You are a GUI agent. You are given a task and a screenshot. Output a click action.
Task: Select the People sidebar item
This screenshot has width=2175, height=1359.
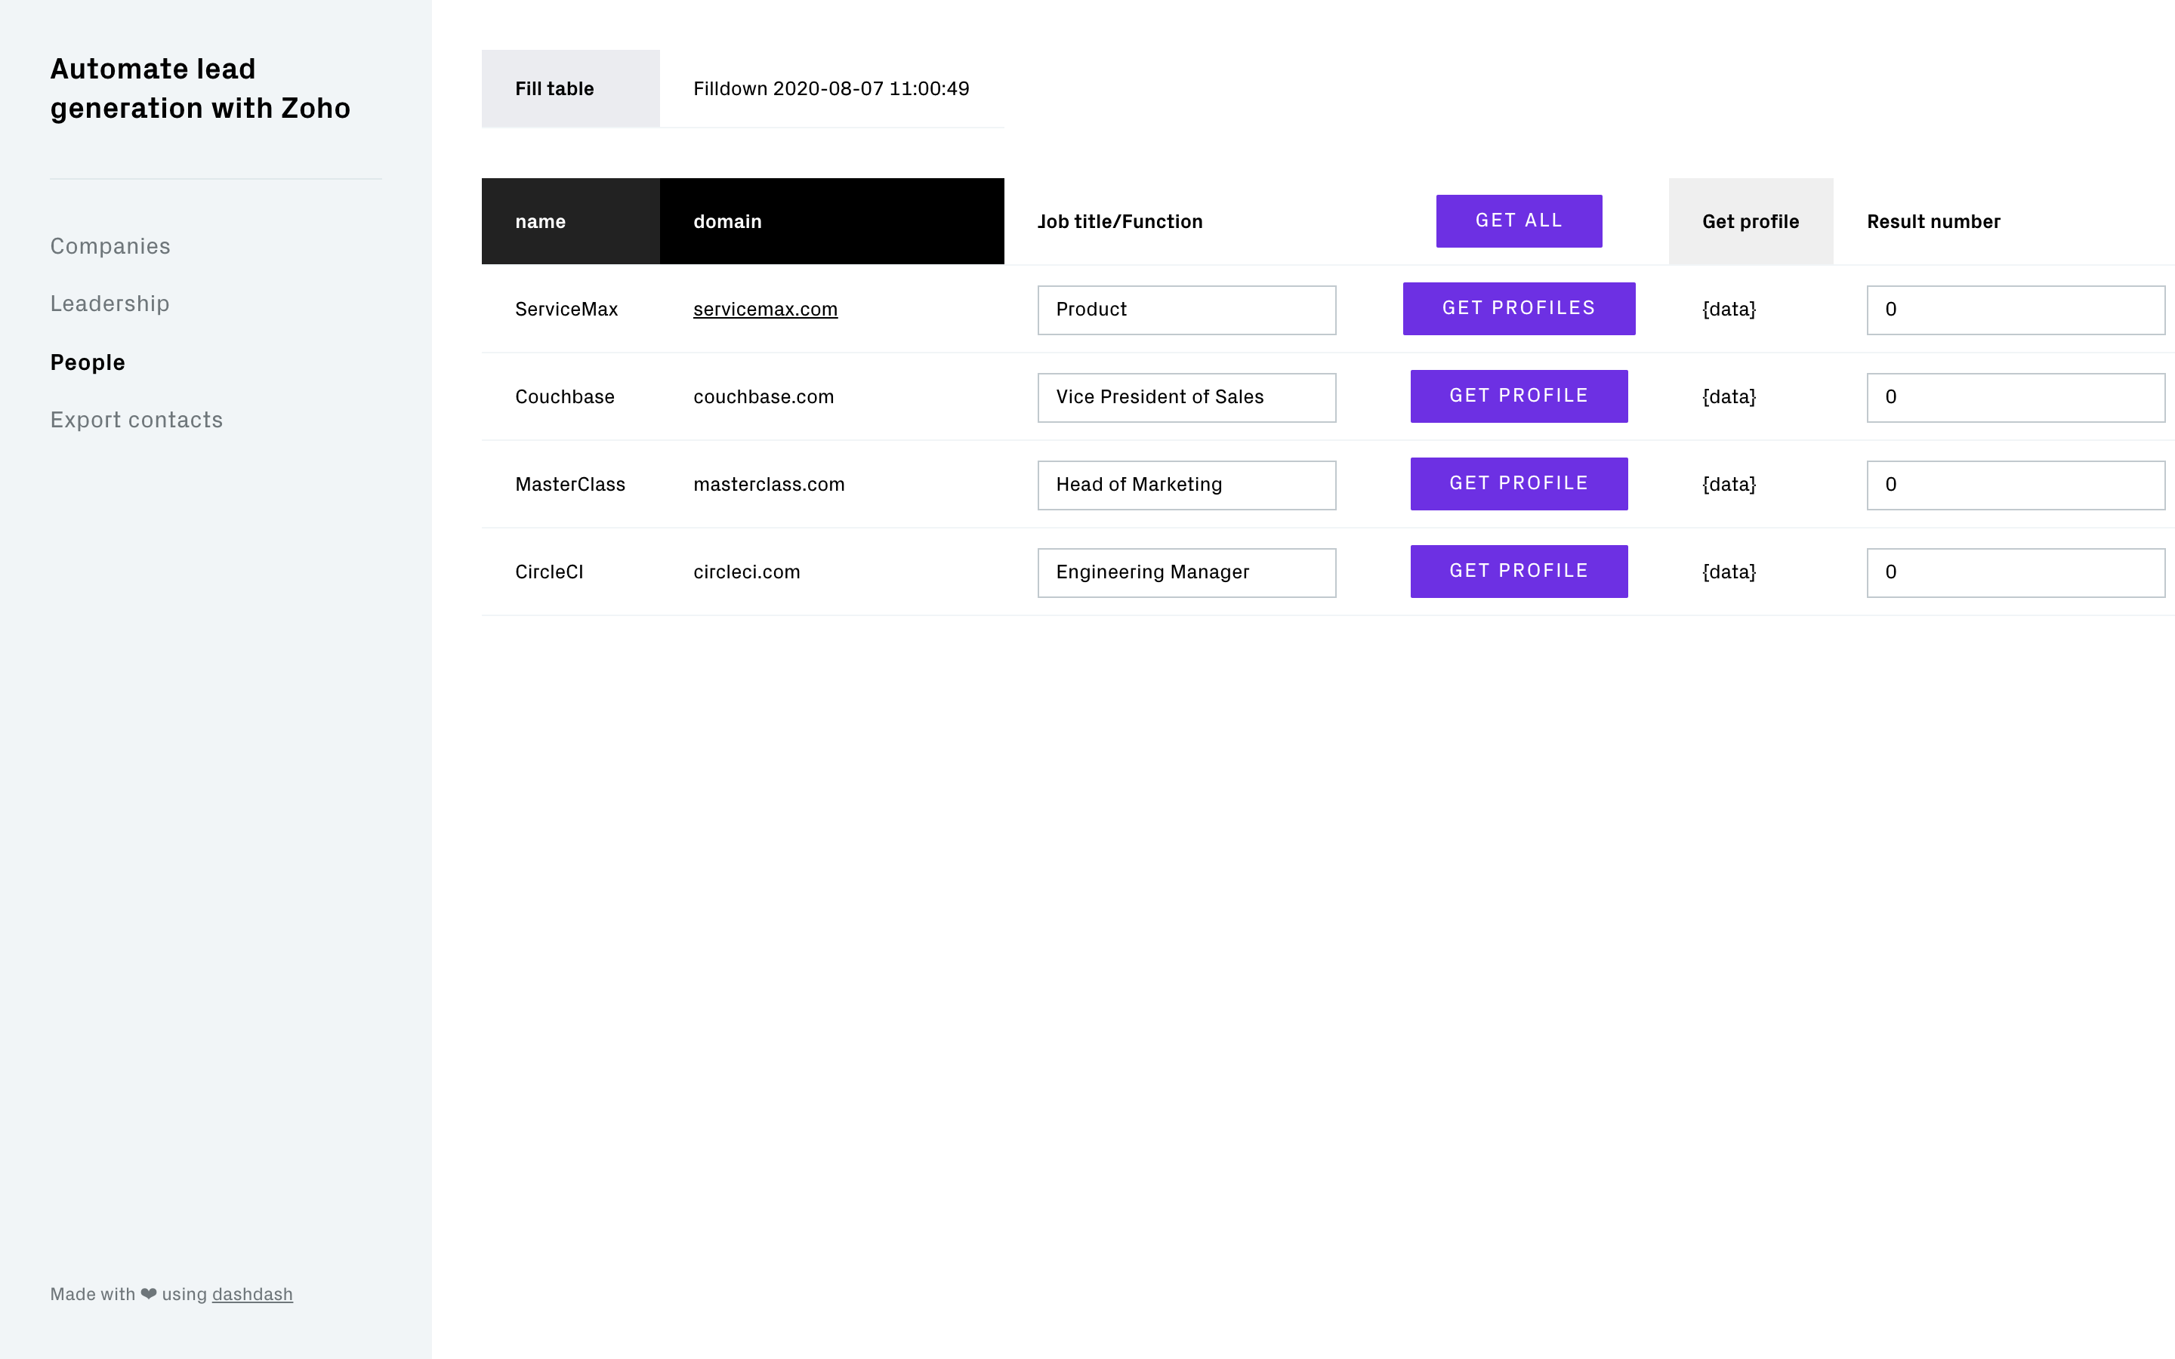pos(87,362)
